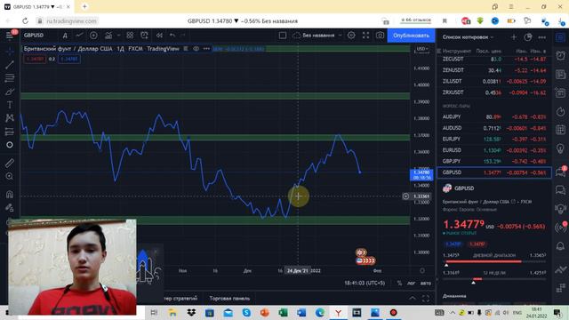This screenshot has height=320, width=569.
Task: Expand the layout name dropdown arrow
Action: 340,36
